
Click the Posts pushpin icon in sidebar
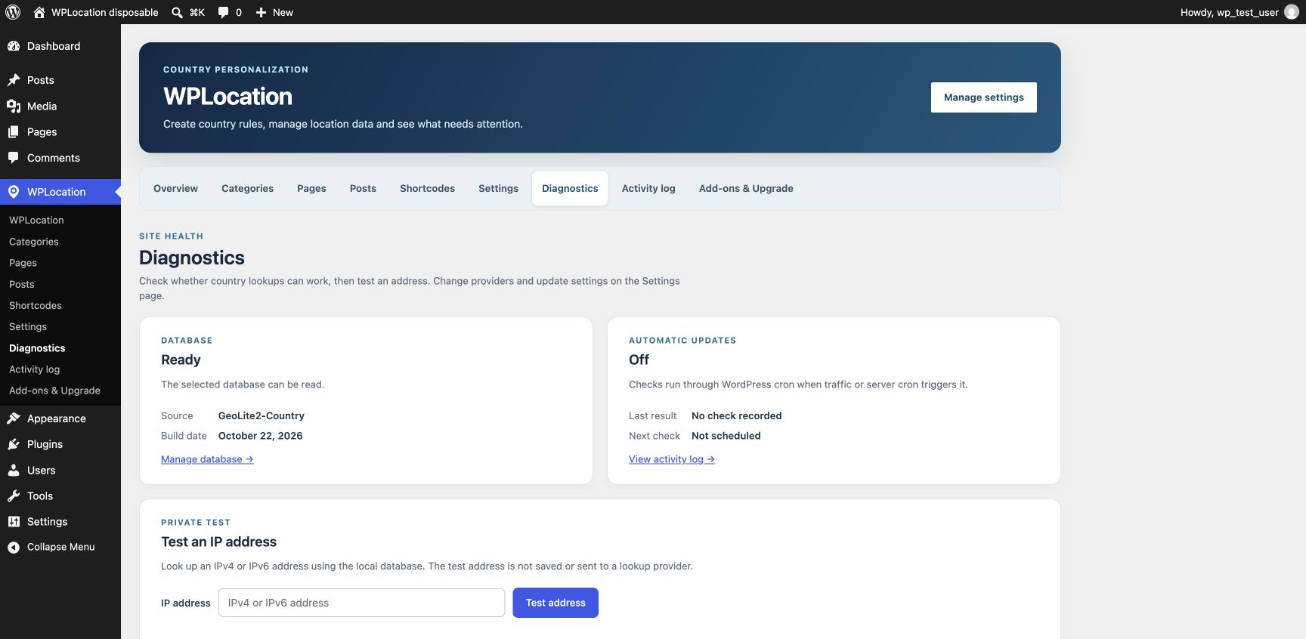pos(14,80)
